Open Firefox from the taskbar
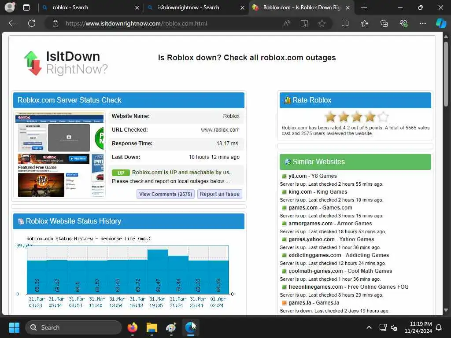 tap(132, 327)
